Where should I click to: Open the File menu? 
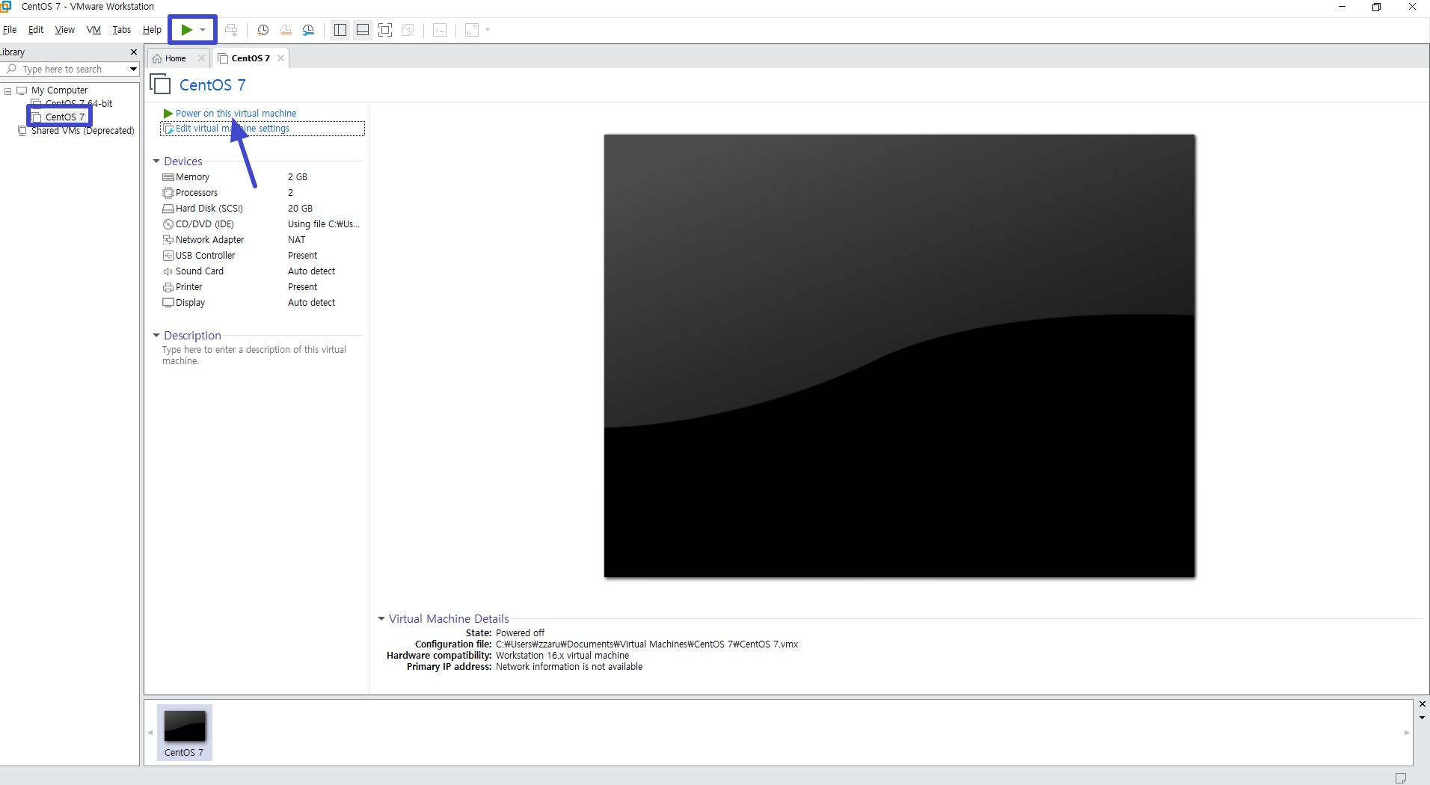(x=10, y=30)
